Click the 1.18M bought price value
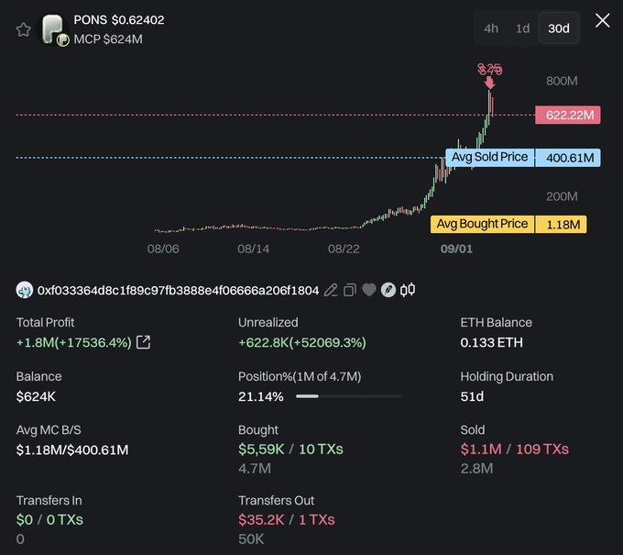623x555 pixels. pos(561,225)
